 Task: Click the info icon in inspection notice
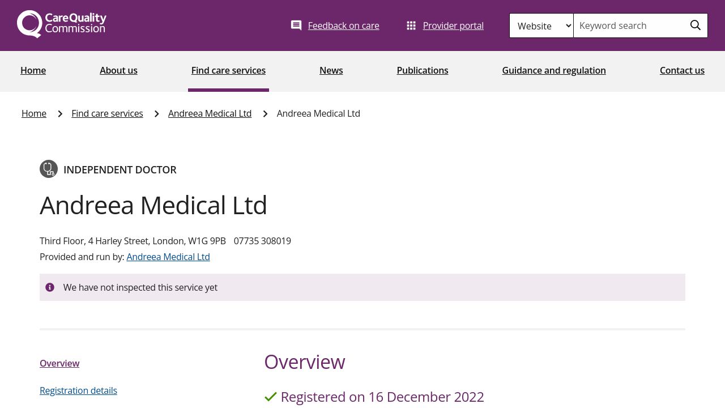pos(50,287)
